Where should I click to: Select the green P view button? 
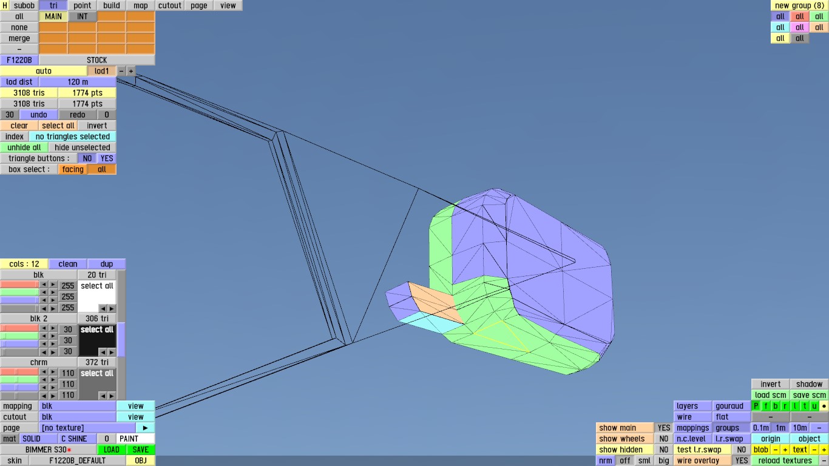pyautogui.click(x=756, y=406)
